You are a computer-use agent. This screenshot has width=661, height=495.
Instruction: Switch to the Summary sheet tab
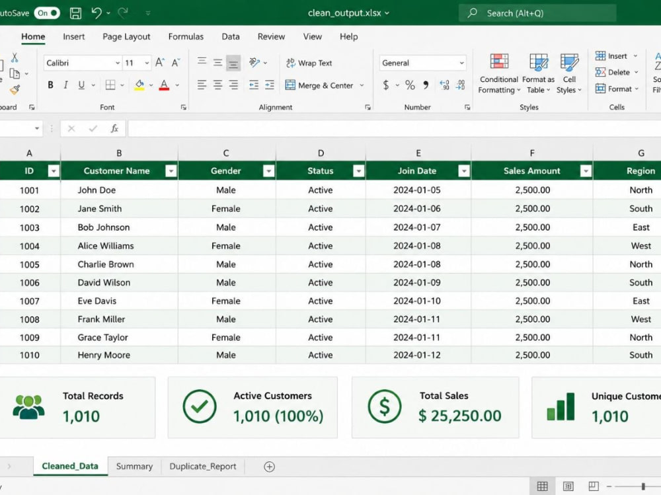(134, 467)
